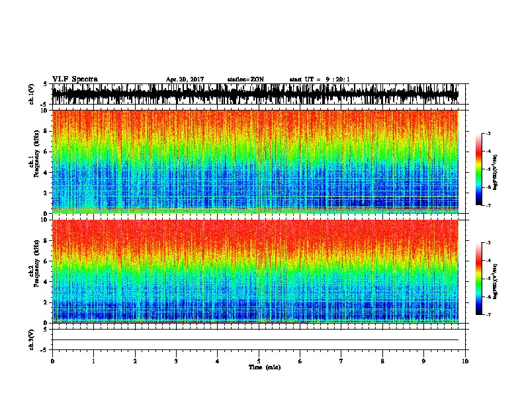The width and height of the screenshot is (524, 405).
Task: Click the time axis tick label "10"
Action: click(x=465, y=361)
